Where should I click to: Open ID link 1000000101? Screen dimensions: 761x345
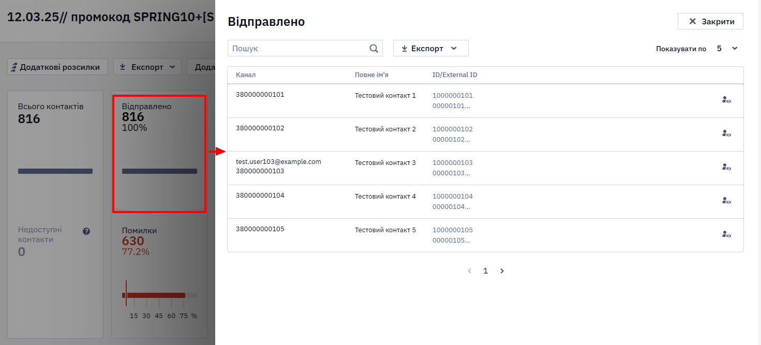(453, 96)
